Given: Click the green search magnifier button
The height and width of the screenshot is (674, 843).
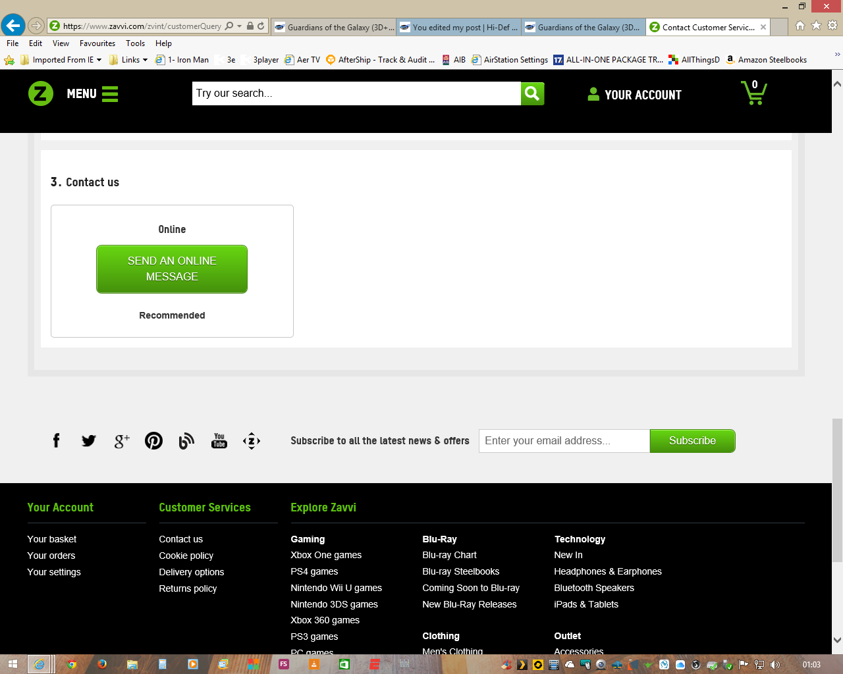Looking at the screenshot, I should pyautogui.click(x=532, y=93).
